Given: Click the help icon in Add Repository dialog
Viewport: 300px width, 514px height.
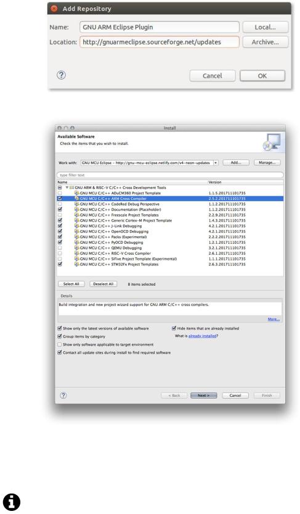Looking at the screenshot, I should pos(61,75).
